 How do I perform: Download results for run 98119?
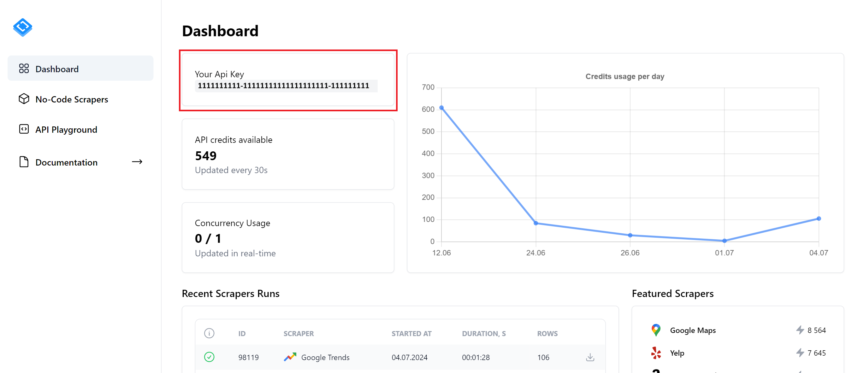tap(590, 357)
